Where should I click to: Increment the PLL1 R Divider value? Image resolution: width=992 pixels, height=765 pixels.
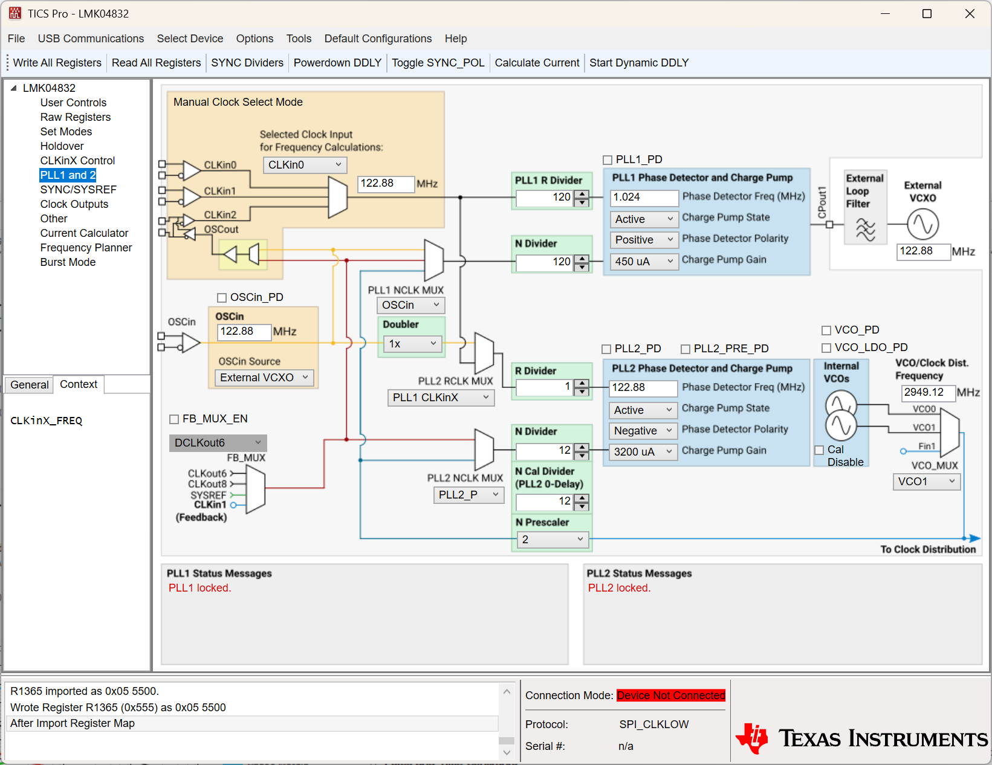coord(582,193)
